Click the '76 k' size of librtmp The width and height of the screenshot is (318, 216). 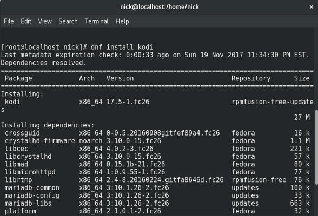tap(302, 180)
